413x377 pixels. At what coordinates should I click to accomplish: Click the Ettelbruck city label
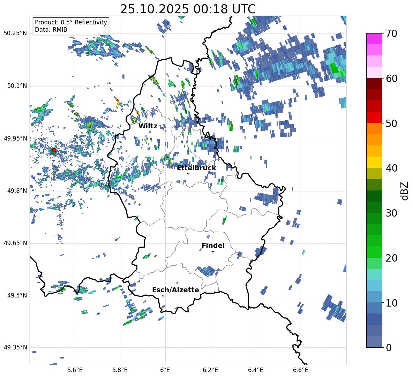(x=196, y=168)
